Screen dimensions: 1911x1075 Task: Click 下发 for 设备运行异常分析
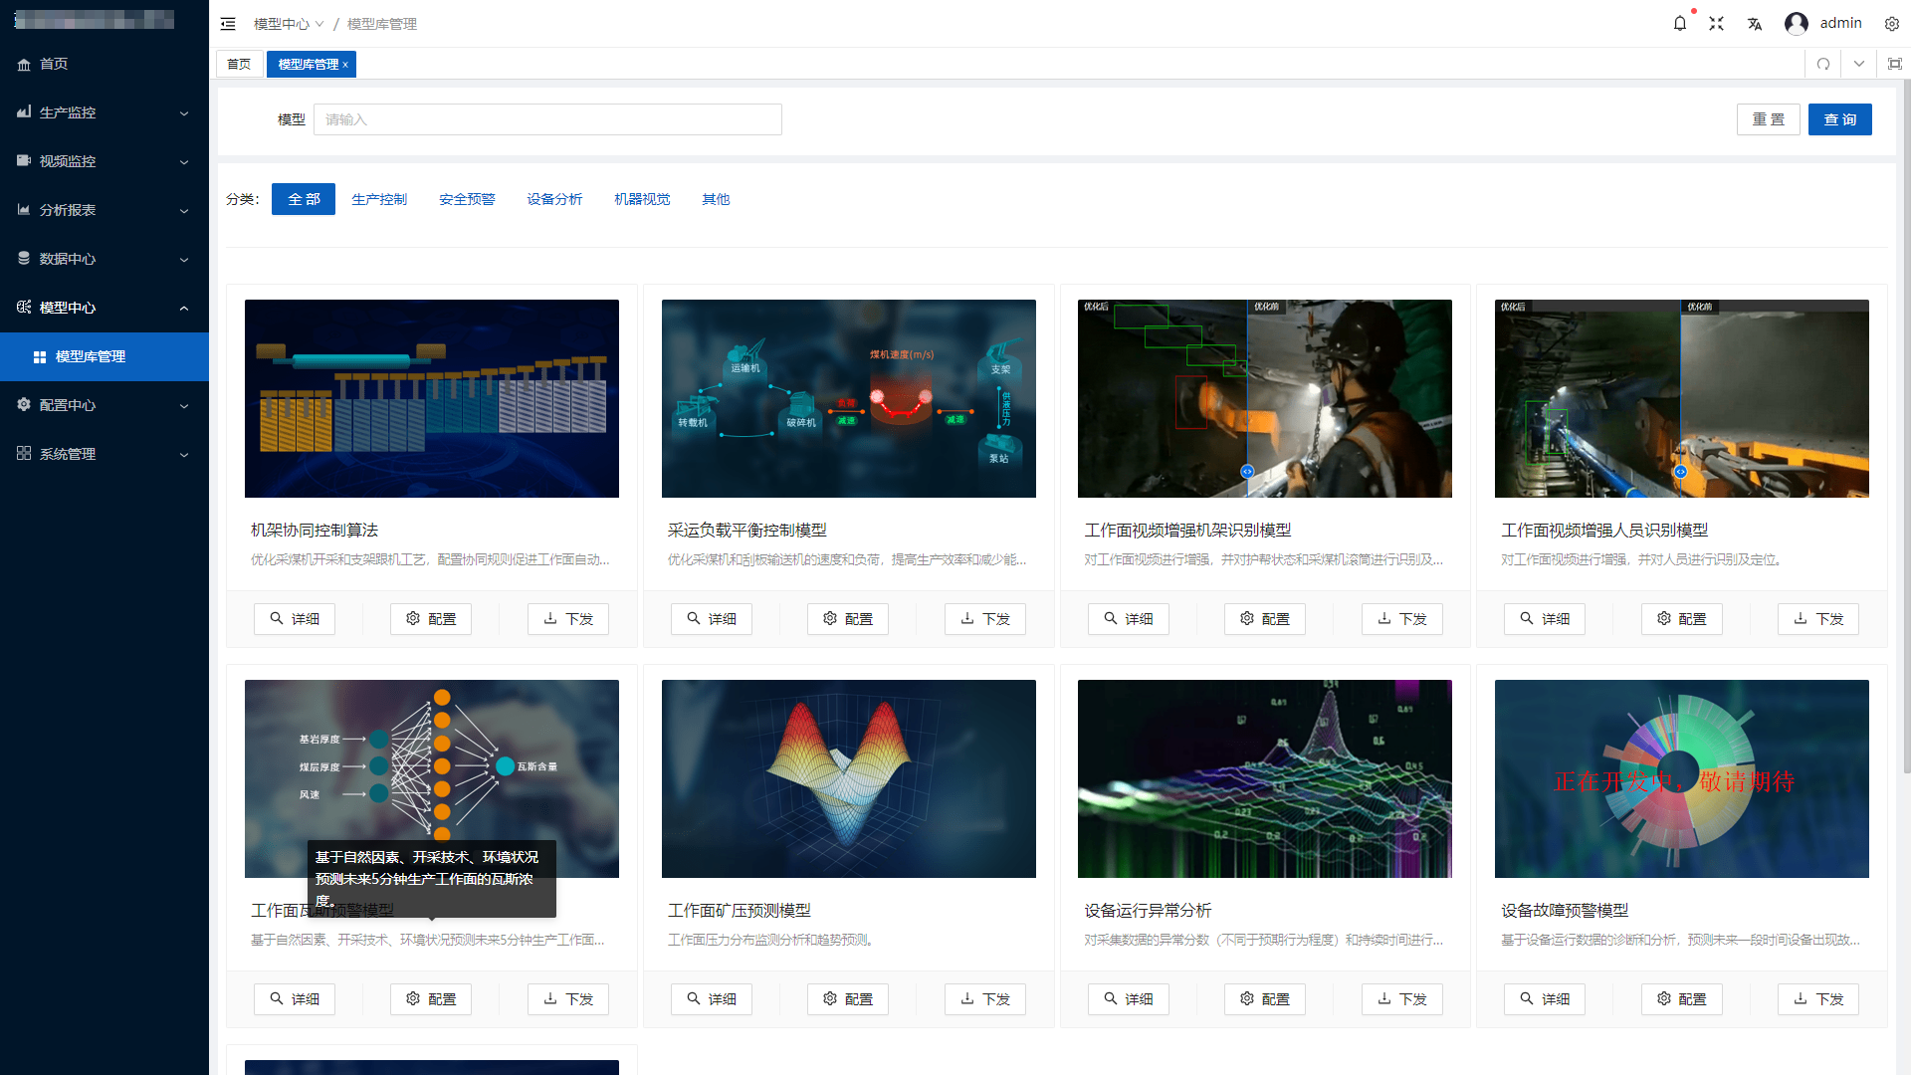pyautogui.click(x=1402, y=999)
